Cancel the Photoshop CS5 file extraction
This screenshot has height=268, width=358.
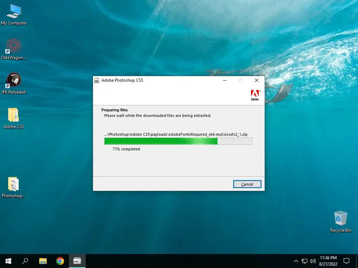click(x=247, y=184)
